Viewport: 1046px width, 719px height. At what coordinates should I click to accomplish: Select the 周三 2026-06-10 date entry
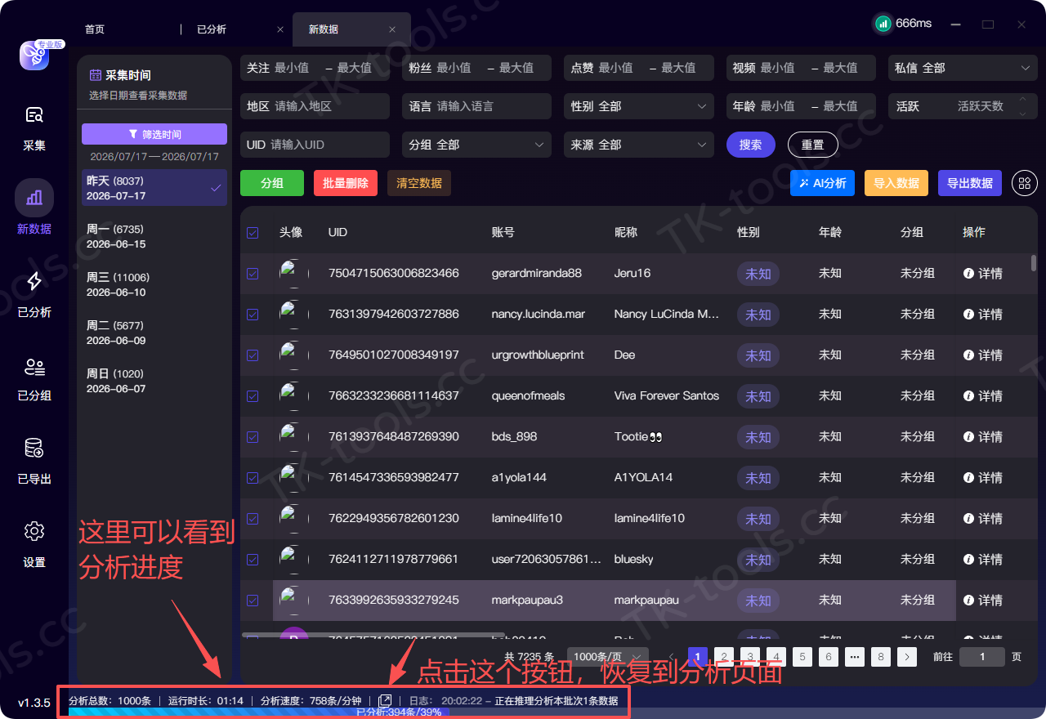point(154,285)
